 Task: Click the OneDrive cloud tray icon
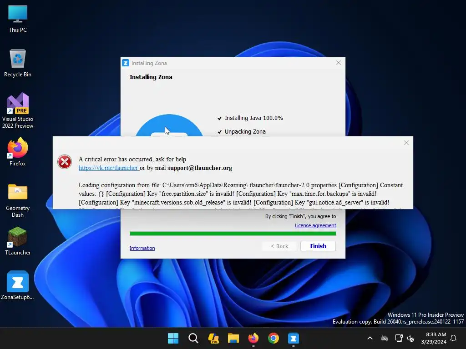click(385, 338)
